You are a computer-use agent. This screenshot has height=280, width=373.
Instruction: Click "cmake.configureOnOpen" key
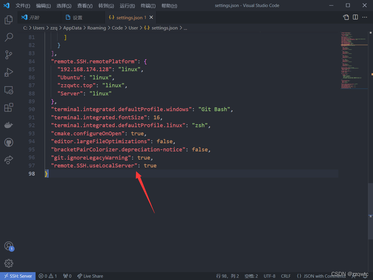[88, 133]
